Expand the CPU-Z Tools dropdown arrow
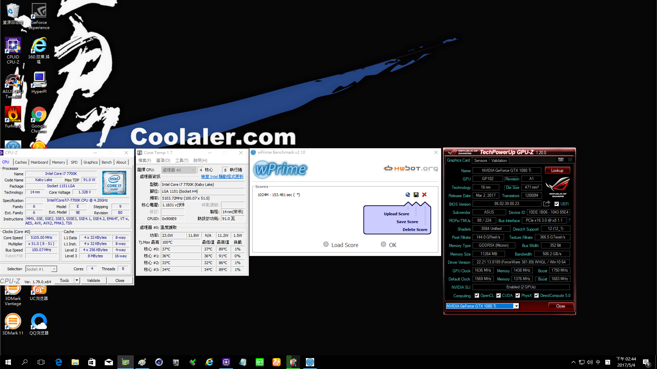This screenshot has width=657, height=369. pyautogui.click(x=77, y=281)
